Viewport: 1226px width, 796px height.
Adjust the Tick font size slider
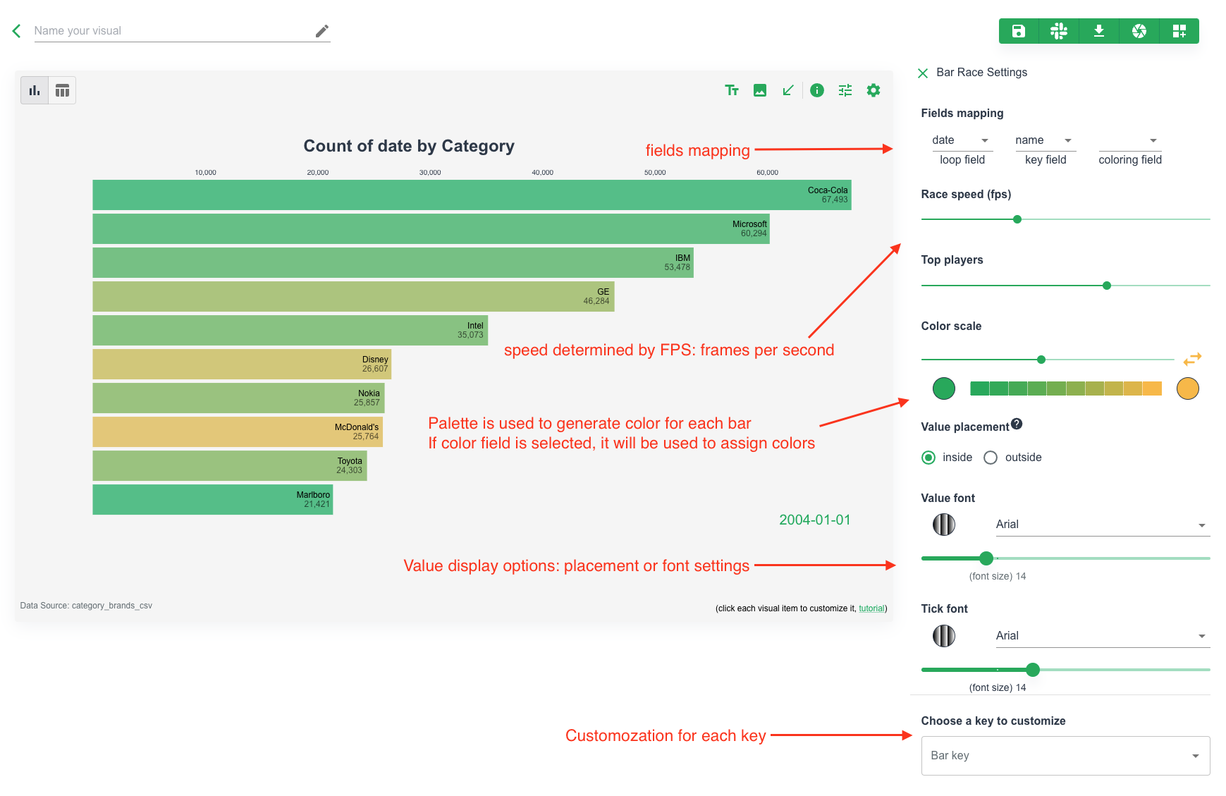click(1033, 670)
